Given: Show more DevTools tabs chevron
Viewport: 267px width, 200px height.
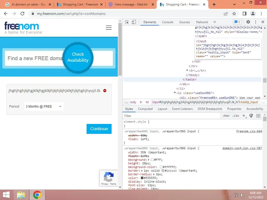Looking at the screenshot, I should click(215, 22).
